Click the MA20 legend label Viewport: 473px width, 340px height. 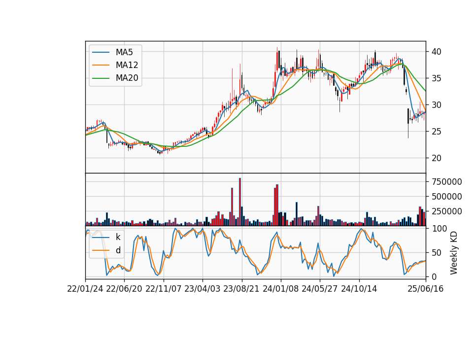tap(127, 78)
